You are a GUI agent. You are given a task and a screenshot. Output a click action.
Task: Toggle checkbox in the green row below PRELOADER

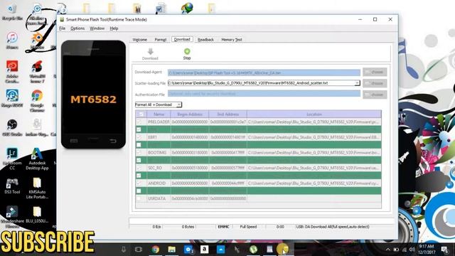pyautogui.click(x=139, y=129)
